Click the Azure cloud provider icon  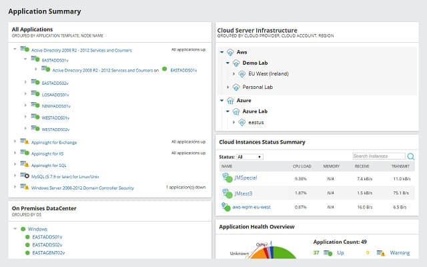(x=230, y=101)
